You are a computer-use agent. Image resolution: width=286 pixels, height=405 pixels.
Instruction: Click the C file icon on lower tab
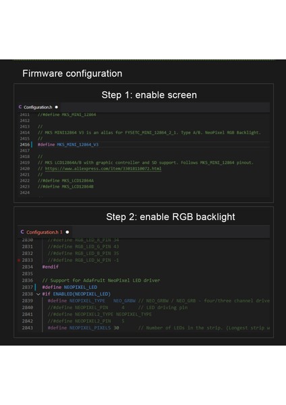click(22, 232)
